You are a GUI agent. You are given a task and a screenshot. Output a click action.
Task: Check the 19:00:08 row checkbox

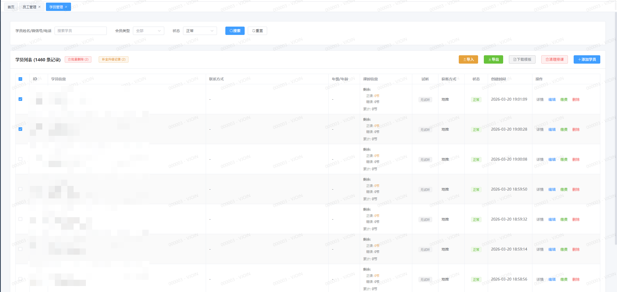tap(20, 159)
